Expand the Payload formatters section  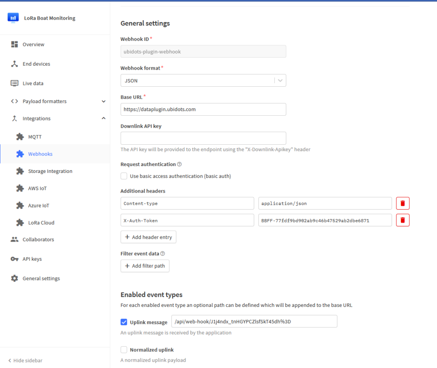103,101
